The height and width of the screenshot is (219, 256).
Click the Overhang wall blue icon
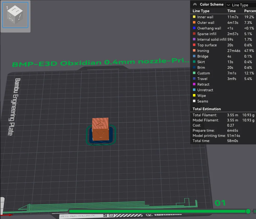pos(194,28)
